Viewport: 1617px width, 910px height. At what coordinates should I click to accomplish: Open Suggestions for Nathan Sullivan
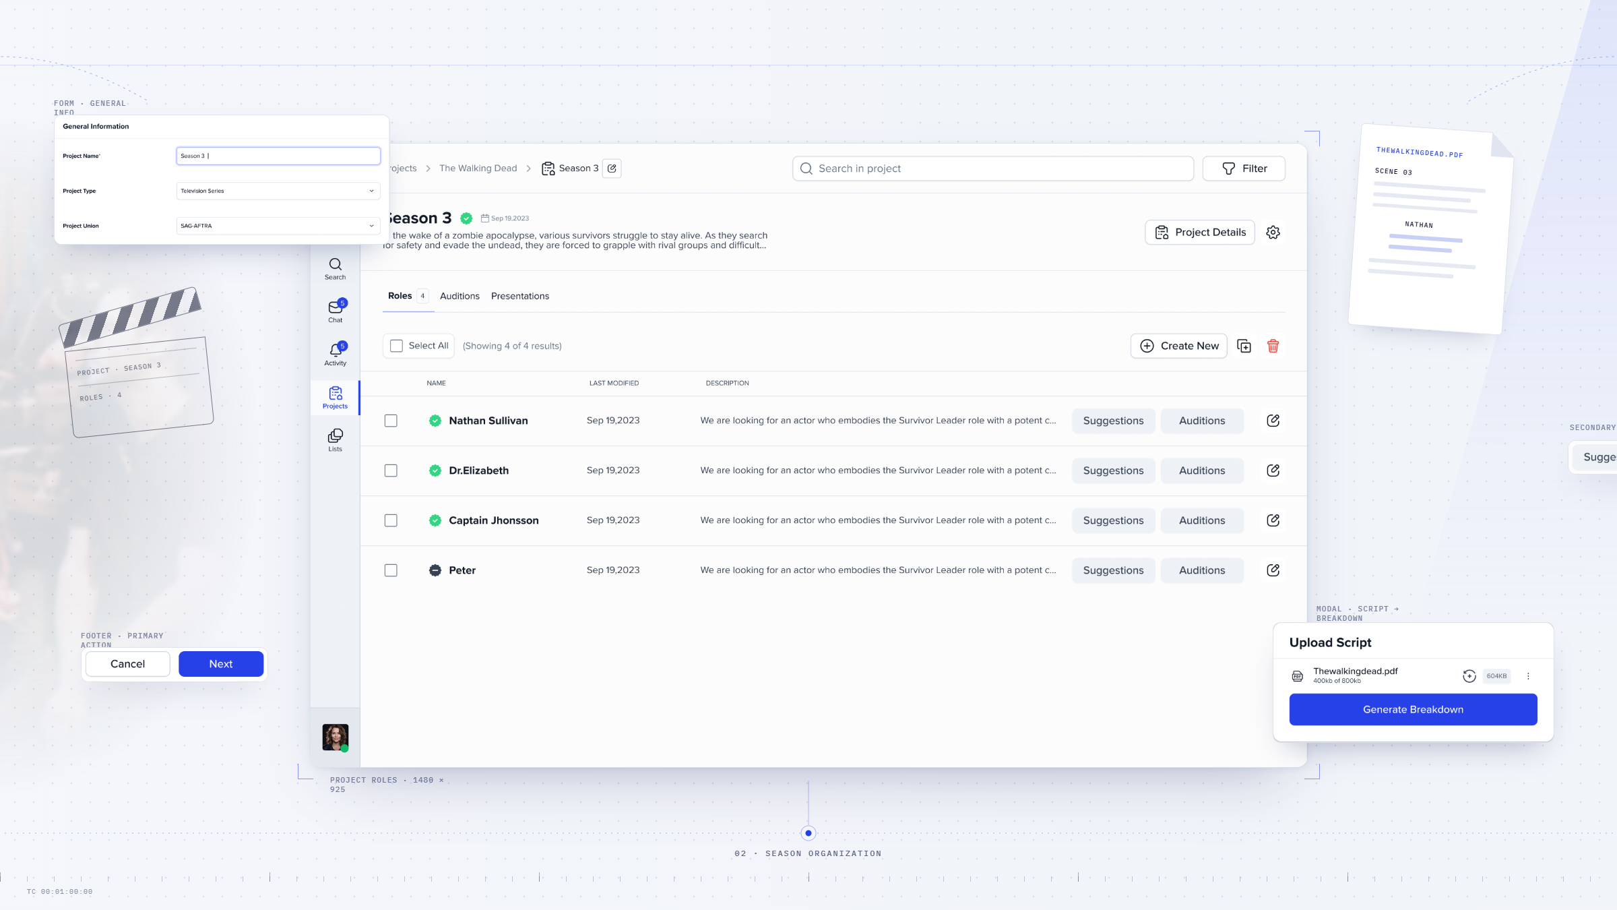point(1113,421)
